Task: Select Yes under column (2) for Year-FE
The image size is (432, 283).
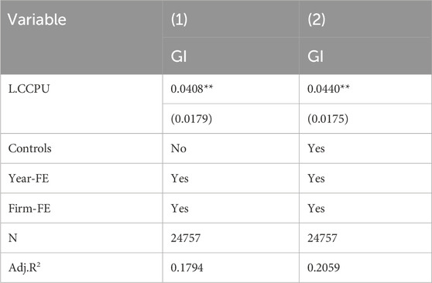Action: pyautogui.click(x=316, y=179)
